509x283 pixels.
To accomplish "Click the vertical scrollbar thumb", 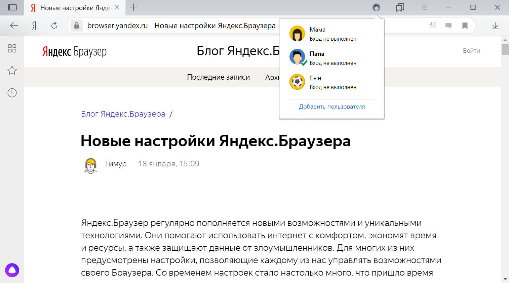I will pyautogui.click(x=505, y=49).
